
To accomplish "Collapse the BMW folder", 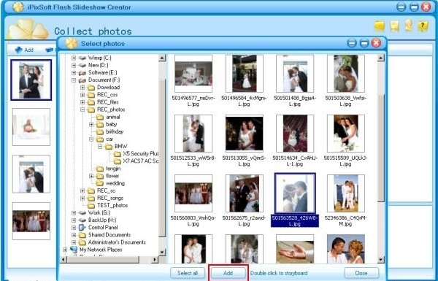I will (100, 147).
